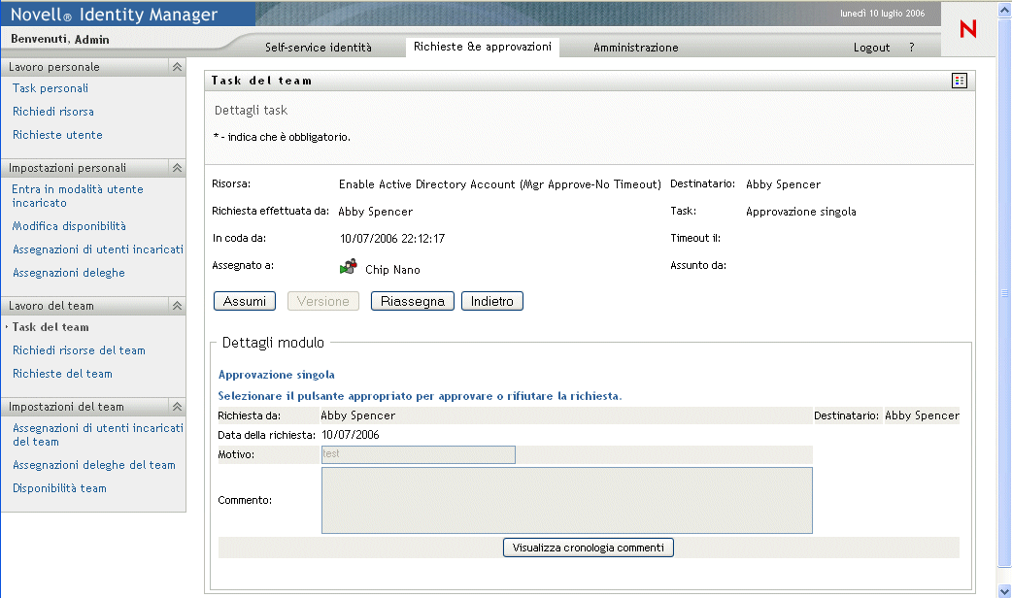Open Task personali link
This screenshot has height=598, width=1012.
51,88
